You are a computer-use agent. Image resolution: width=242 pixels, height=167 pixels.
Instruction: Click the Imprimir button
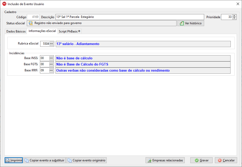14,160
